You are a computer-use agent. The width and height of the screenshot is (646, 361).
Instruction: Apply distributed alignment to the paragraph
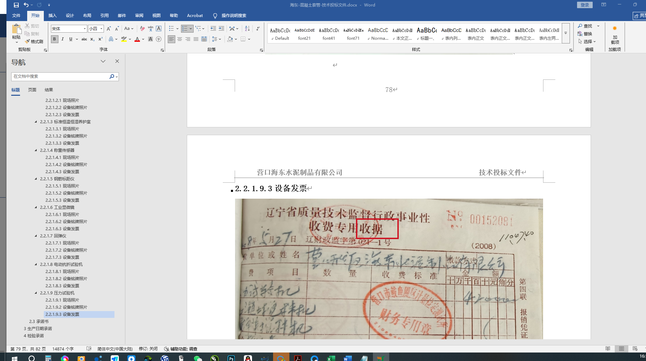[204, 39]
